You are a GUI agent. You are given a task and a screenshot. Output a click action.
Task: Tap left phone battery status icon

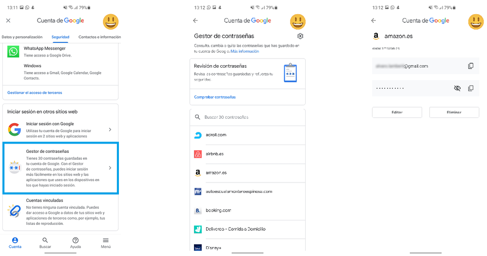89,8
